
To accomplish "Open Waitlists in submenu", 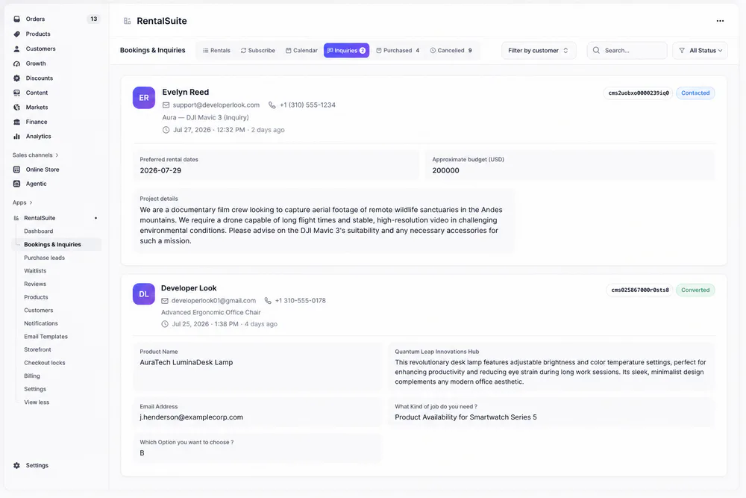I will (x=35, y=271).
